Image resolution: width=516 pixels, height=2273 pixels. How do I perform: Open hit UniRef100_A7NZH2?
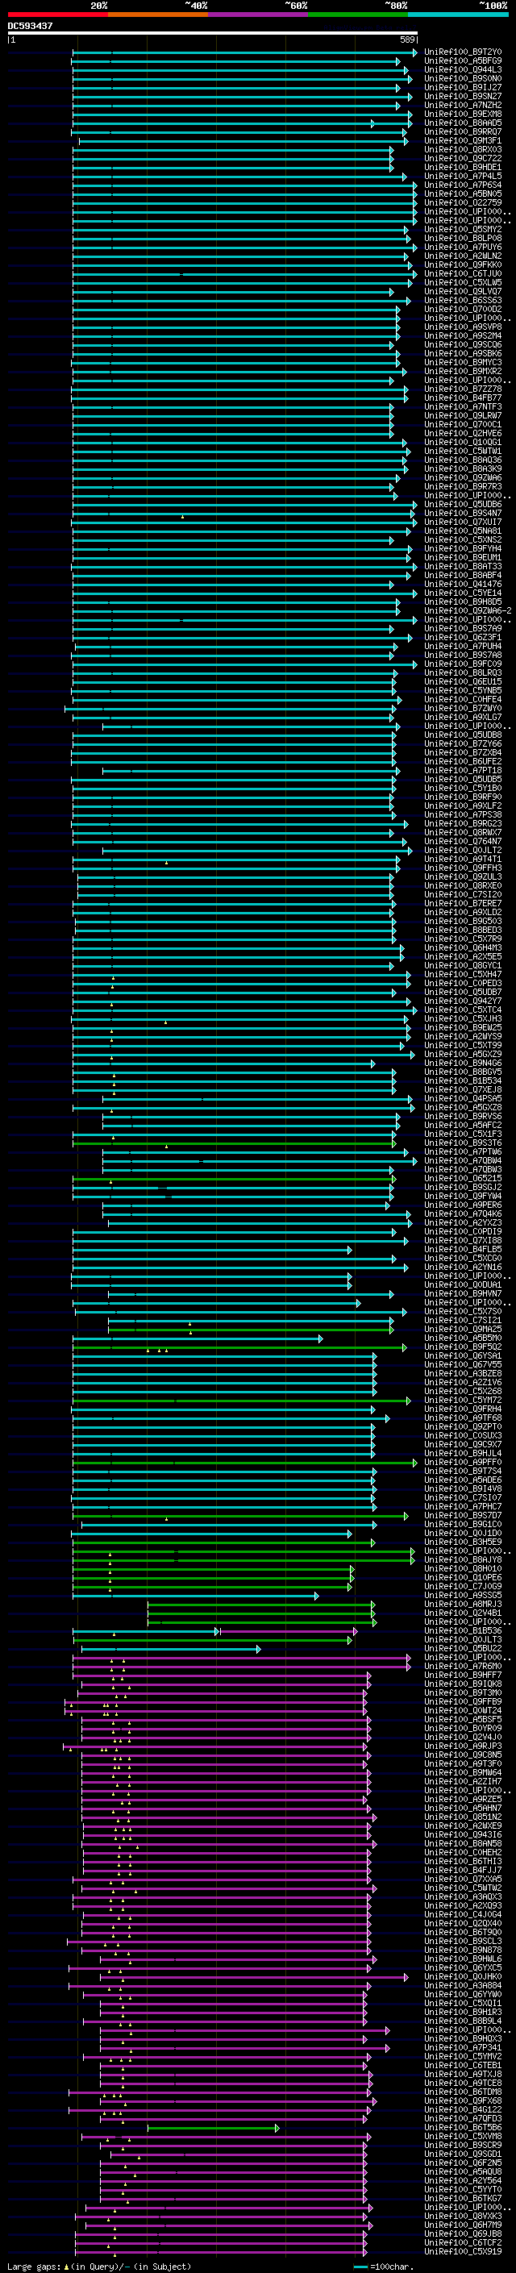pos(463,105)
